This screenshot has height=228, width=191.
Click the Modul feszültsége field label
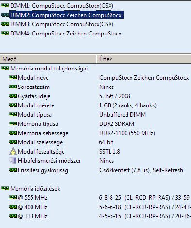click(41, 152)
